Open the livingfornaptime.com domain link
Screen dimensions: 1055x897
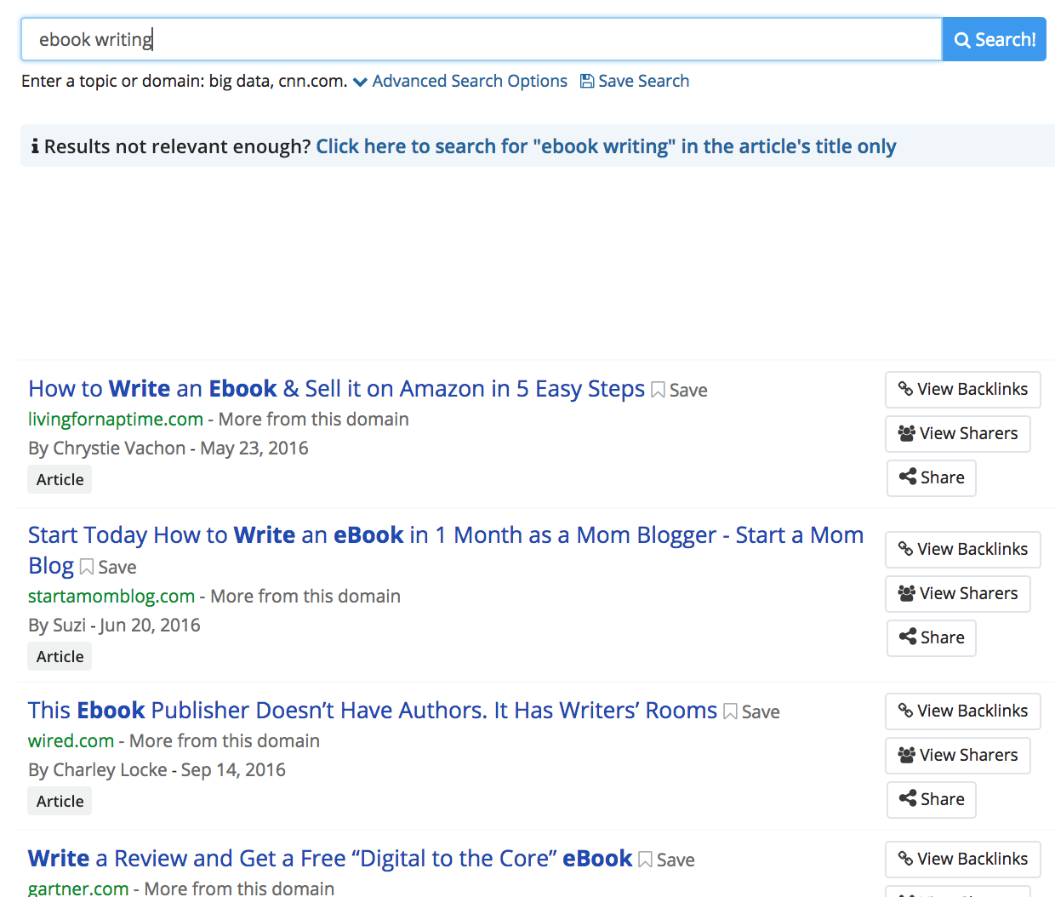[116, 419]
